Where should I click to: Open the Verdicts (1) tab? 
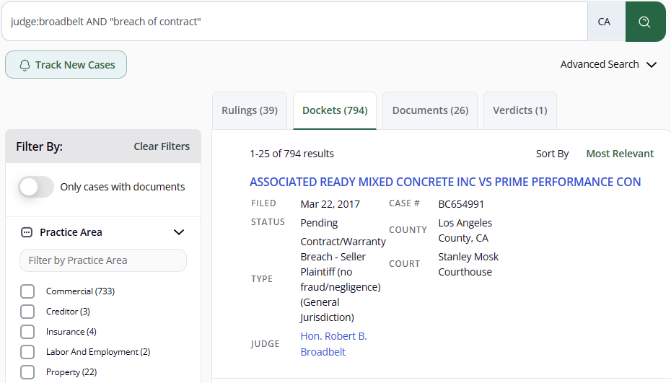click(520, 110)
